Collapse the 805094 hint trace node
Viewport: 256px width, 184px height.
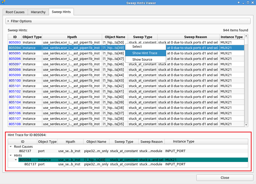click(x=16, y=160)
